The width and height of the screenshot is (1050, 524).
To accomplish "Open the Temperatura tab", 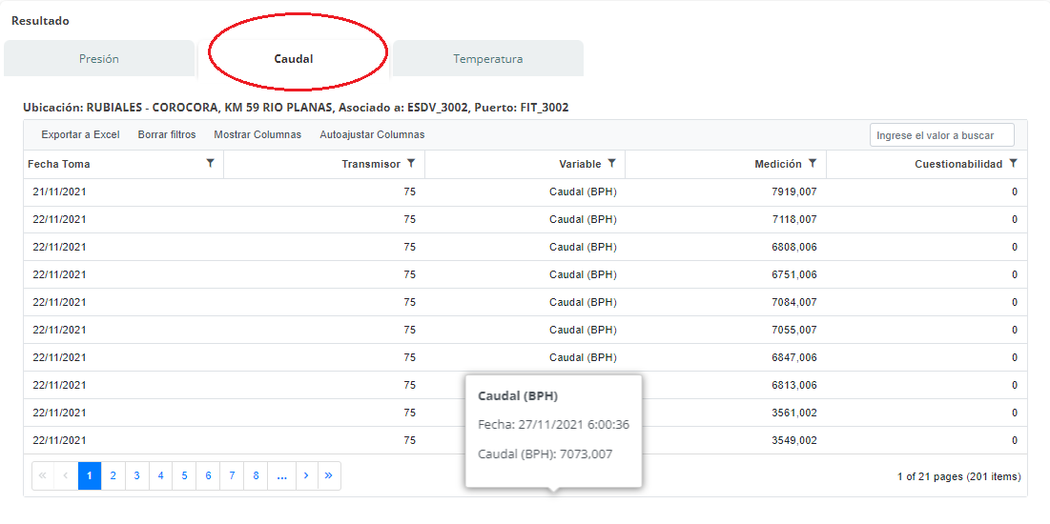I will click(487, 59).
